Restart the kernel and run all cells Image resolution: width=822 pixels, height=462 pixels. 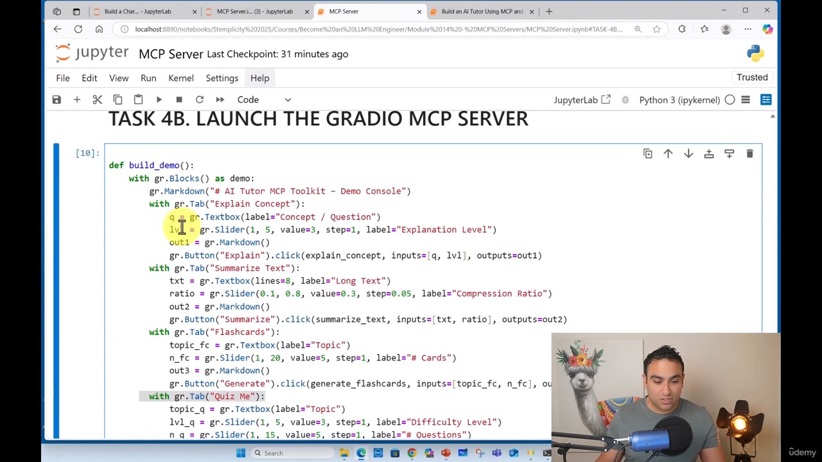[220, 99]
